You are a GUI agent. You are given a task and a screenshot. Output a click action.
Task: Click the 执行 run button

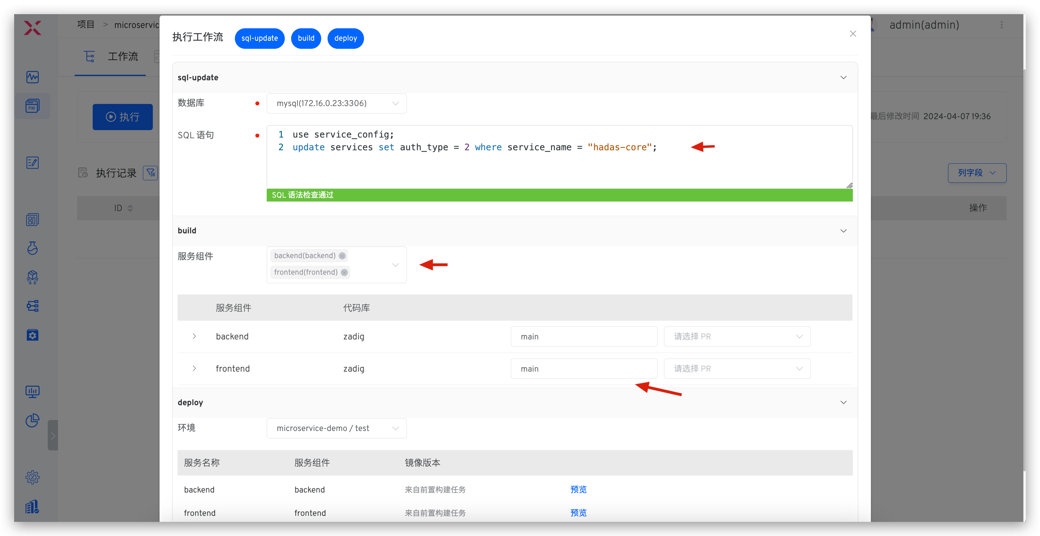point(123,117)
